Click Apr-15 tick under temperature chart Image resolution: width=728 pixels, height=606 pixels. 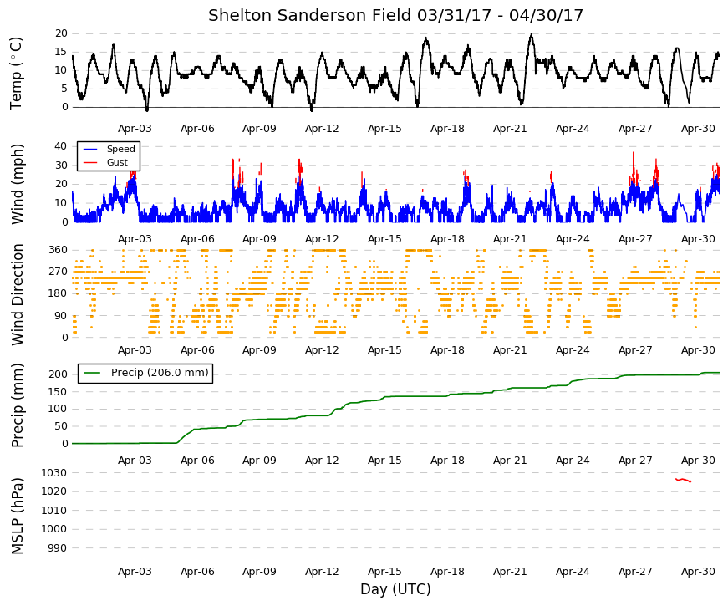(384, 129)
